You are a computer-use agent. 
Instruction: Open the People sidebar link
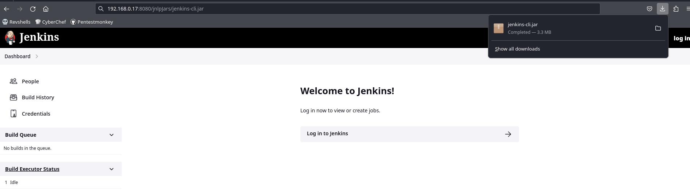30,81
